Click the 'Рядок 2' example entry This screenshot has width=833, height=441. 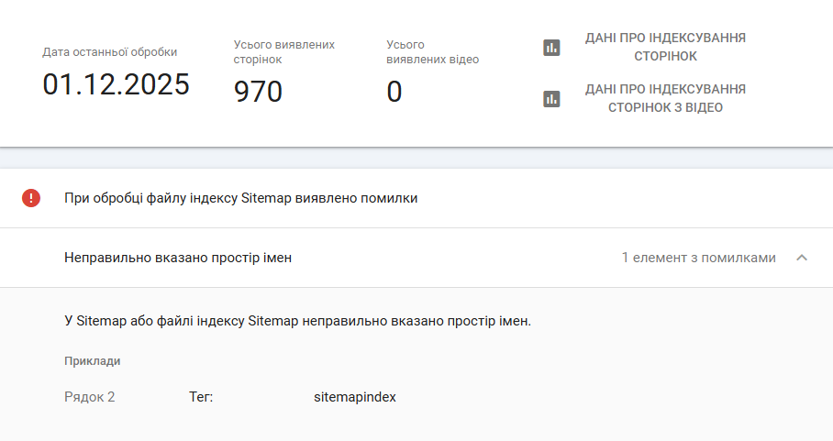click(90, 397)
